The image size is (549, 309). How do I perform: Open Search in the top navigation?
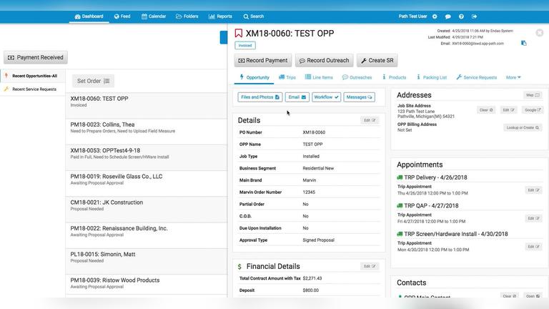254,16
